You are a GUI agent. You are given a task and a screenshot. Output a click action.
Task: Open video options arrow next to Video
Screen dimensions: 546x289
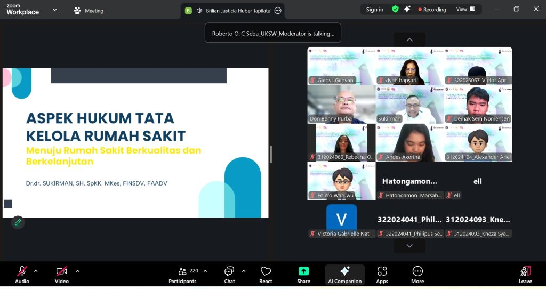tap(77, 271)
